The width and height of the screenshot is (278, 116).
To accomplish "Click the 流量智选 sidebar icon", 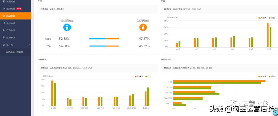I will click(x=4, y=2).
